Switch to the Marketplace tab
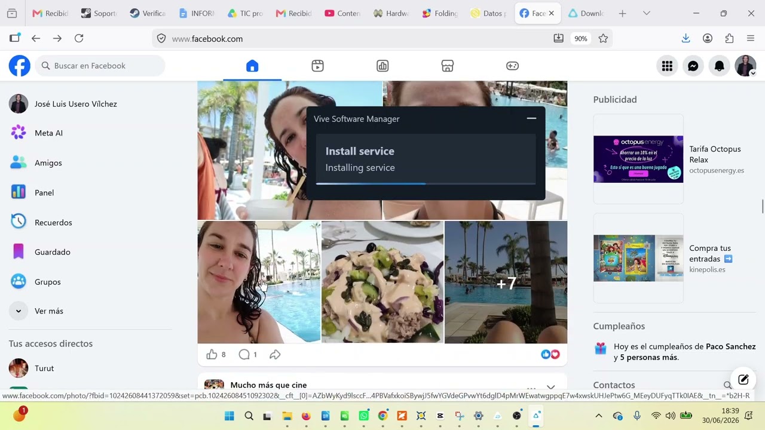765x430 pixels. pos(448,66)
